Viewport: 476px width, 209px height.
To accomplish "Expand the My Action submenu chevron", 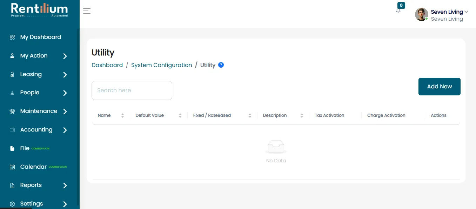I will pos(65,56).
